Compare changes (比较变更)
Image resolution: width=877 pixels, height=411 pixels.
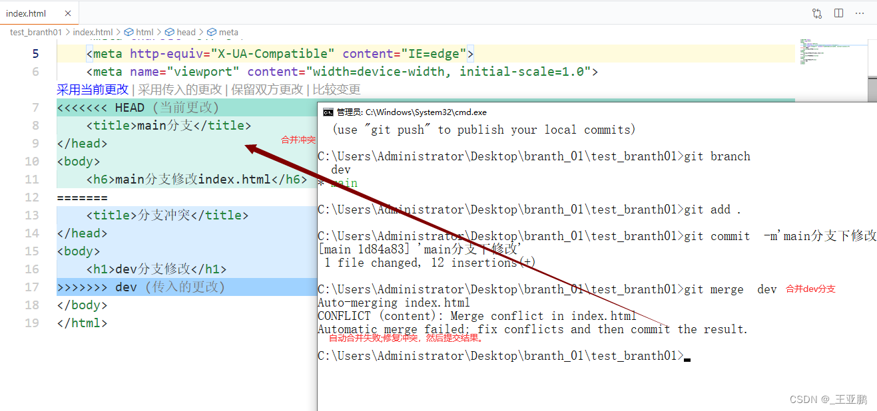tap(336, 89)
